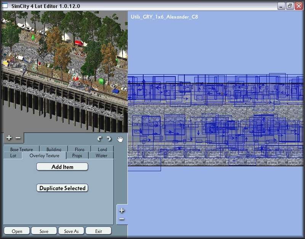305x239 pixels.
Task: Click the application icon in title bar
Action: point(5,6)
